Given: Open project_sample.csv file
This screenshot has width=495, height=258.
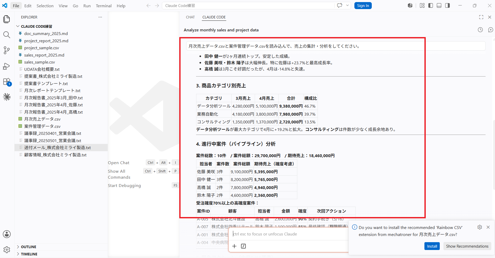Looking at the screenshot, I should pos(42,48).
